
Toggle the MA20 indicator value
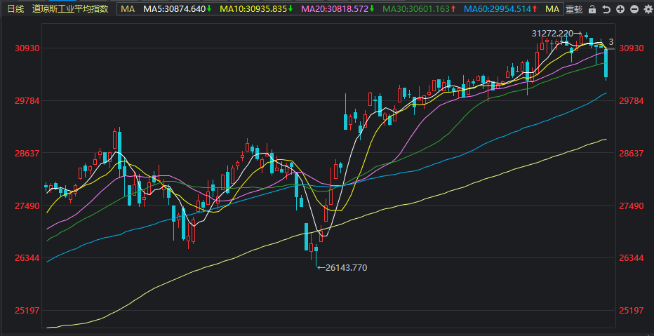coord(338,8)
